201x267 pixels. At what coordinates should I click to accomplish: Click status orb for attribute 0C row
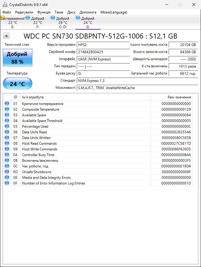coord(7,166)
